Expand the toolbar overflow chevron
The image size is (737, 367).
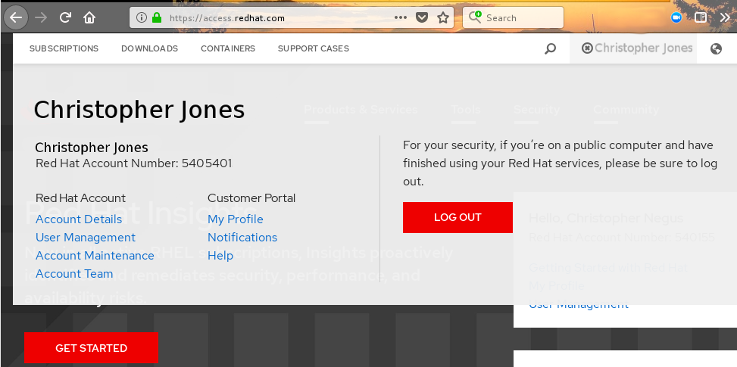[x=723, y=17]
